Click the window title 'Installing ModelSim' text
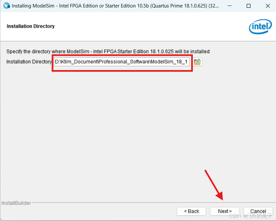 115,6
